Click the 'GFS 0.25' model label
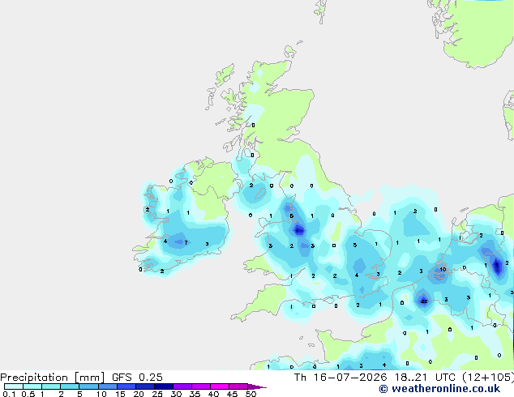 [137, 378]
